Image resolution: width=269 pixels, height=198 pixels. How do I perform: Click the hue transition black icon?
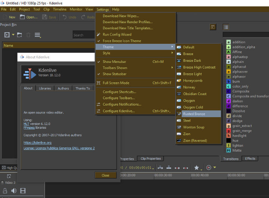(x=229, y=141)
